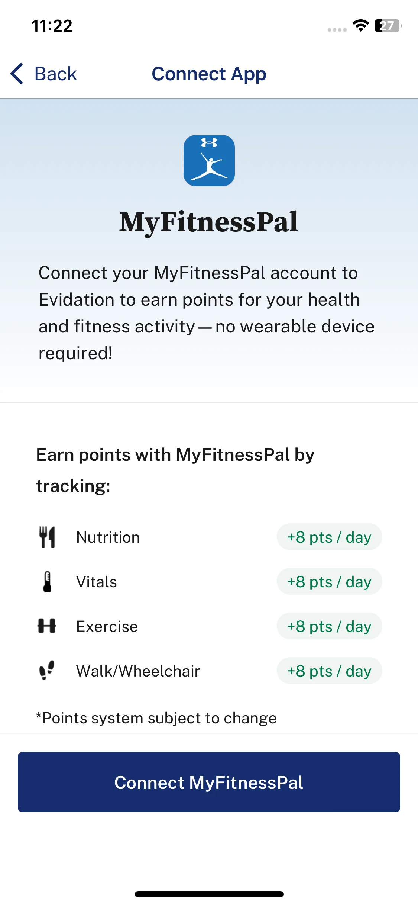
Task: Tap the battery indicator icon
Action: tap(388, 26)
